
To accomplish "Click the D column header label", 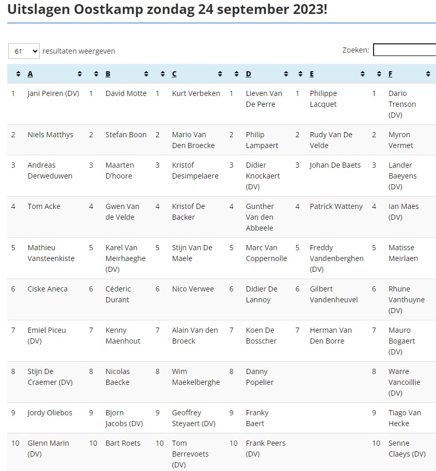I will 248,74.
